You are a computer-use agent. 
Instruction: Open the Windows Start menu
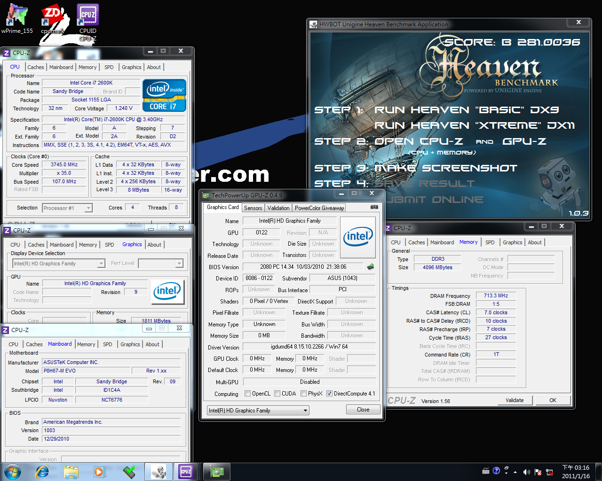[x=12, y=472]
